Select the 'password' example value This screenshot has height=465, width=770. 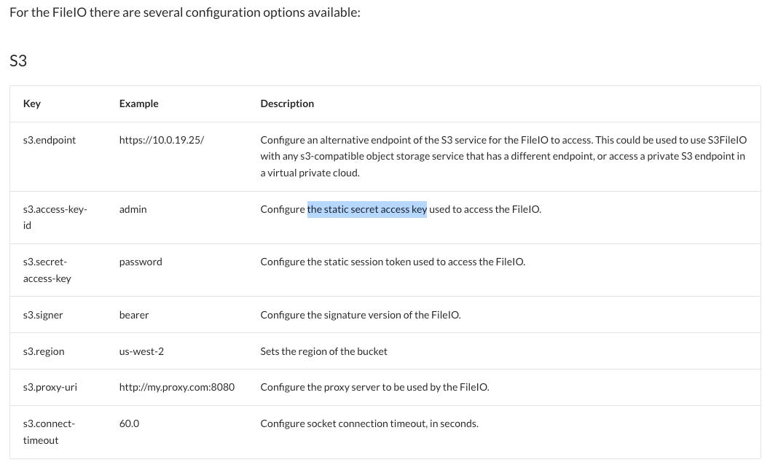click(x=141, y=262)
